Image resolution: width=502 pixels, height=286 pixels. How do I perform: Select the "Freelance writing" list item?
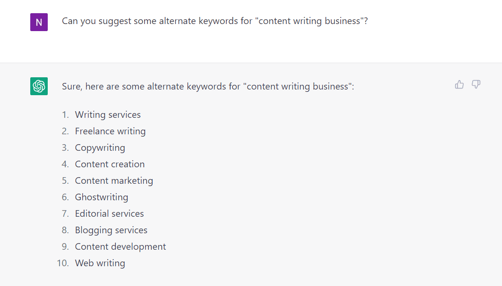pos(110,131)
